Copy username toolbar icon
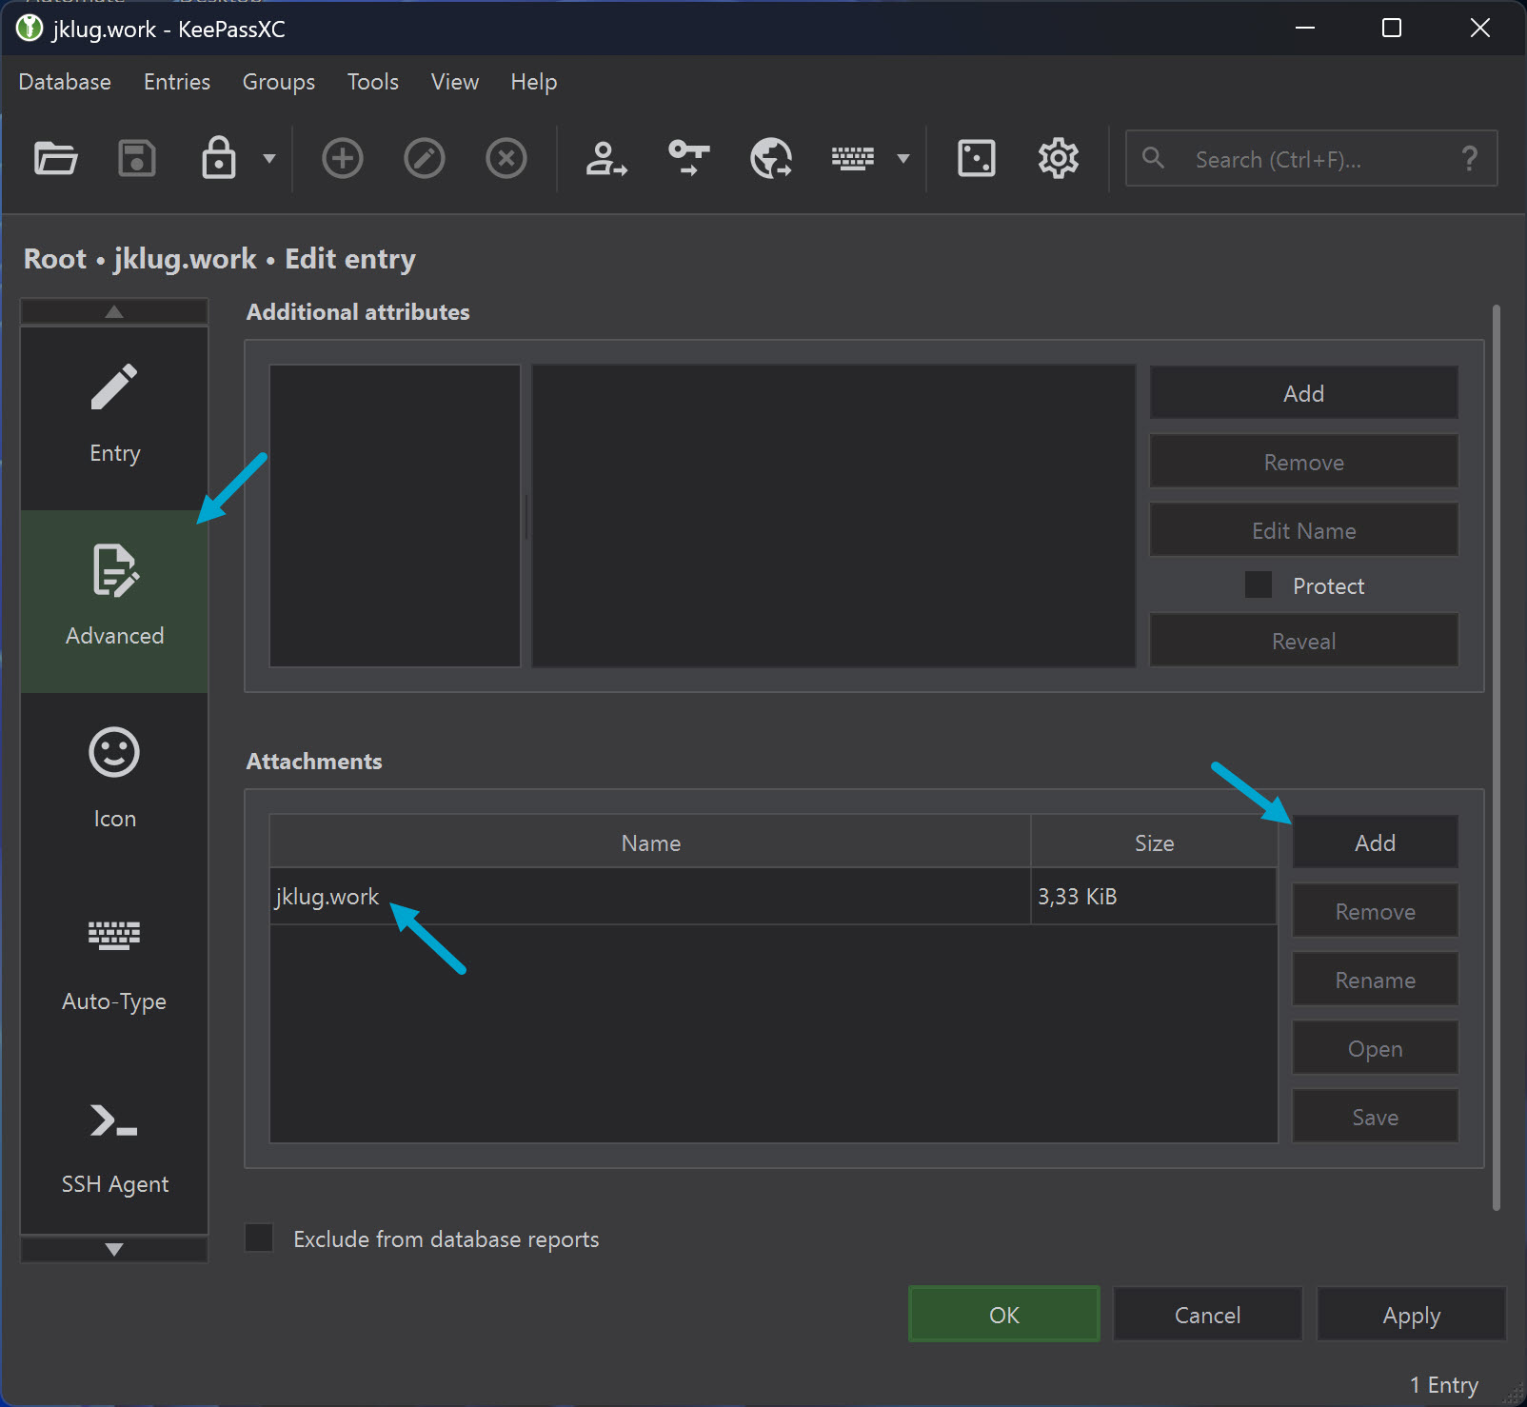 pyautogui.click(x=606, y=158)
